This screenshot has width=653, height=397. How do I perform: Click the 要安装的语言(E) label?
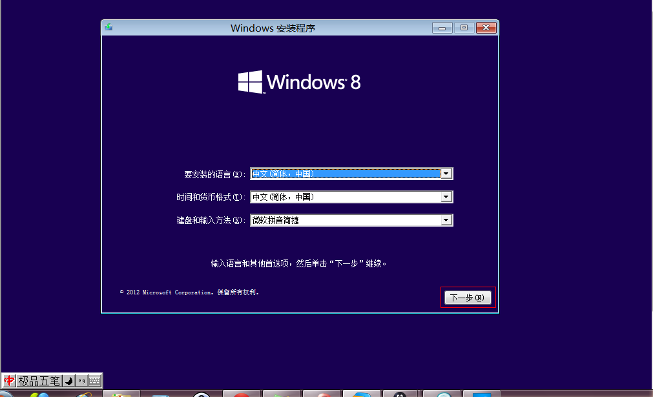pyautogui.click(x=214, y=174)
